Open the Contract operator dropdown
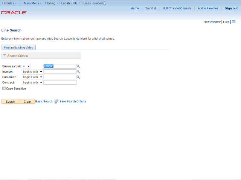 click(32, 82)
